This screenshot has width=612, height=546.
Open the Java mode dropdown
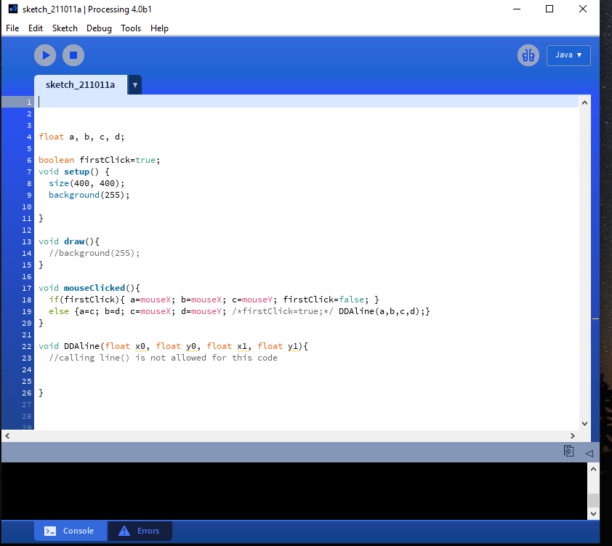568,55
